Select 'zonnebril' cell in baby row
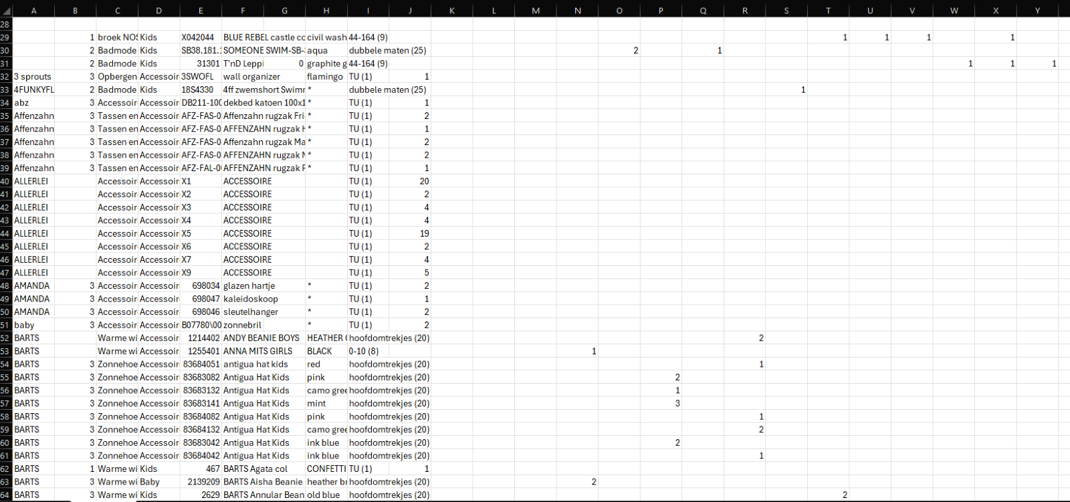1070x502 pixels. pyautogui.click(x=263, y=325)
